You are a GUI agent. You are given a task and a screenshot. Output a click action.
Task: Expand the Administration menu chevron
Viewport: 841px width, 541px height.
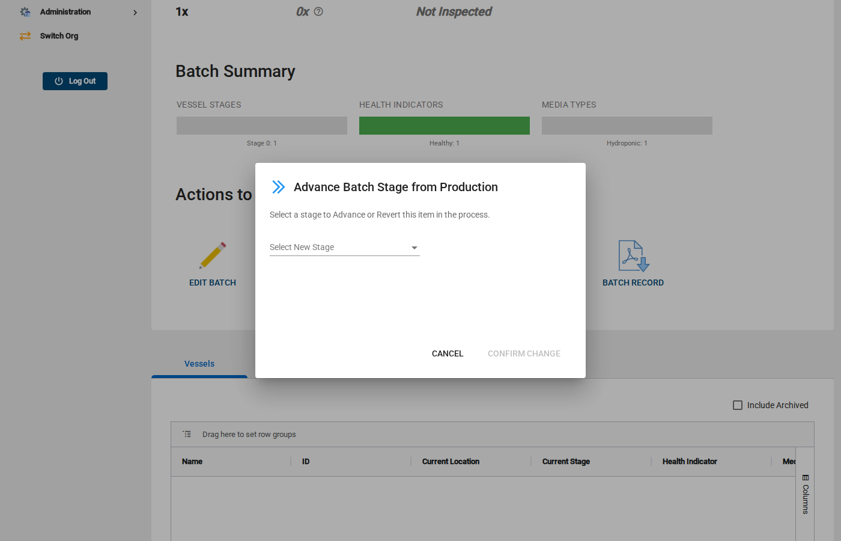coord(135,12)
